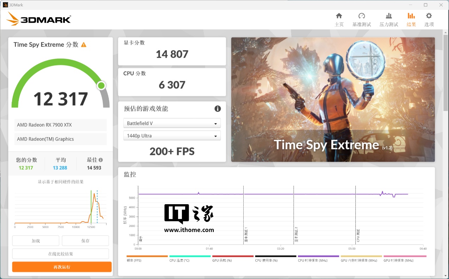The height and width of the screenshot is (279, 449).
Task: Click 在线比较结果 compare online button
Action: pos(61,254)
